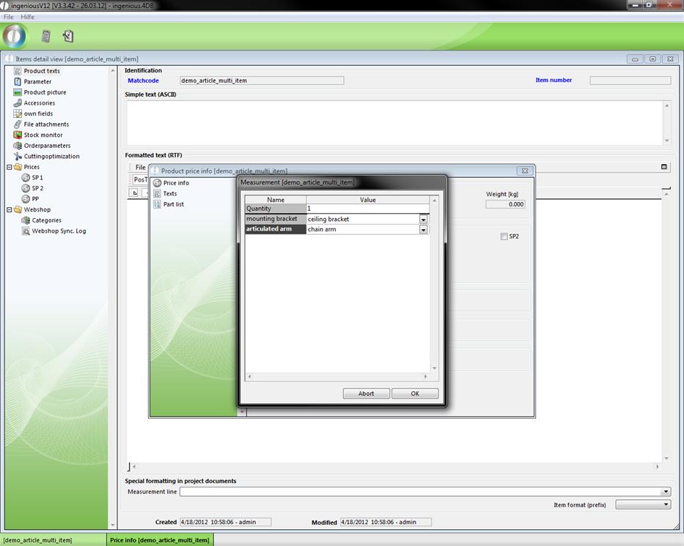Click the Quantity value field
This screenshot has height=546, width=684.
(x=367, y=209)
